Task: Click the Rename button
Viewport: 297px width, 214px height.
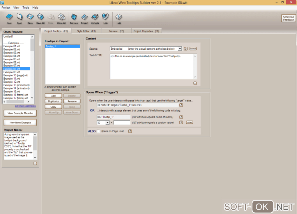Action: click(72, 101)
